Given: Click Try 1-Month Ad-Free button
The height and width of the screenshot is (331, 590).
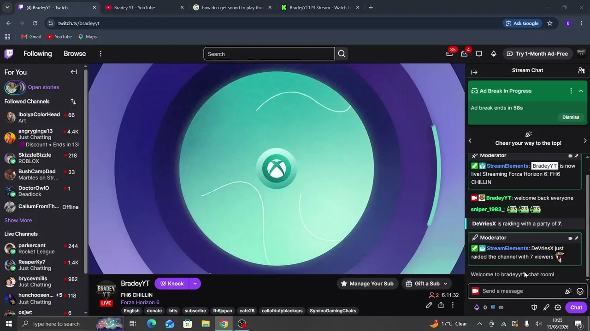Looking at the screenshot, I should pyautogui.click(x=537, y=54).
